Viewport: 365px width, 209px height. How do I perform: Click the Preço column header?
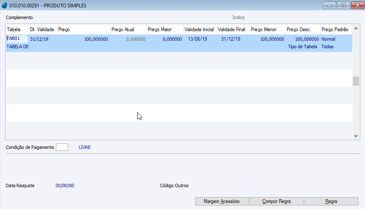84,29
